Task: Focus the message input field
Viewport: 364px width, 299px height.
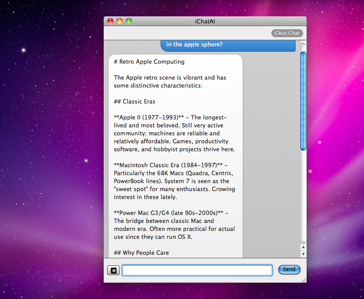Action: (197, 270)
